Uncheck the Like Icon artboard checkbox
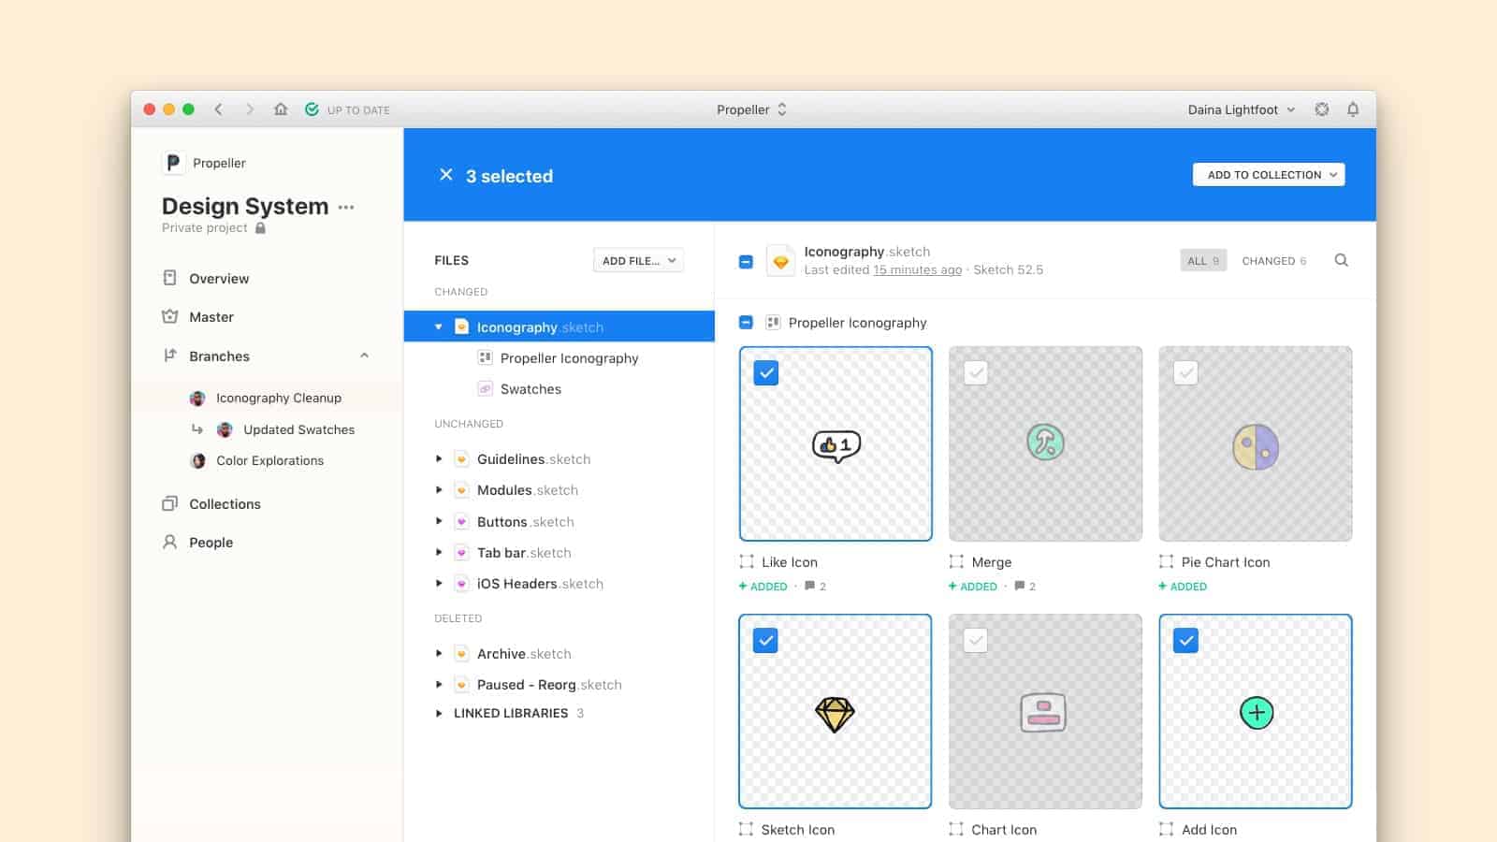 click(766, 373)
